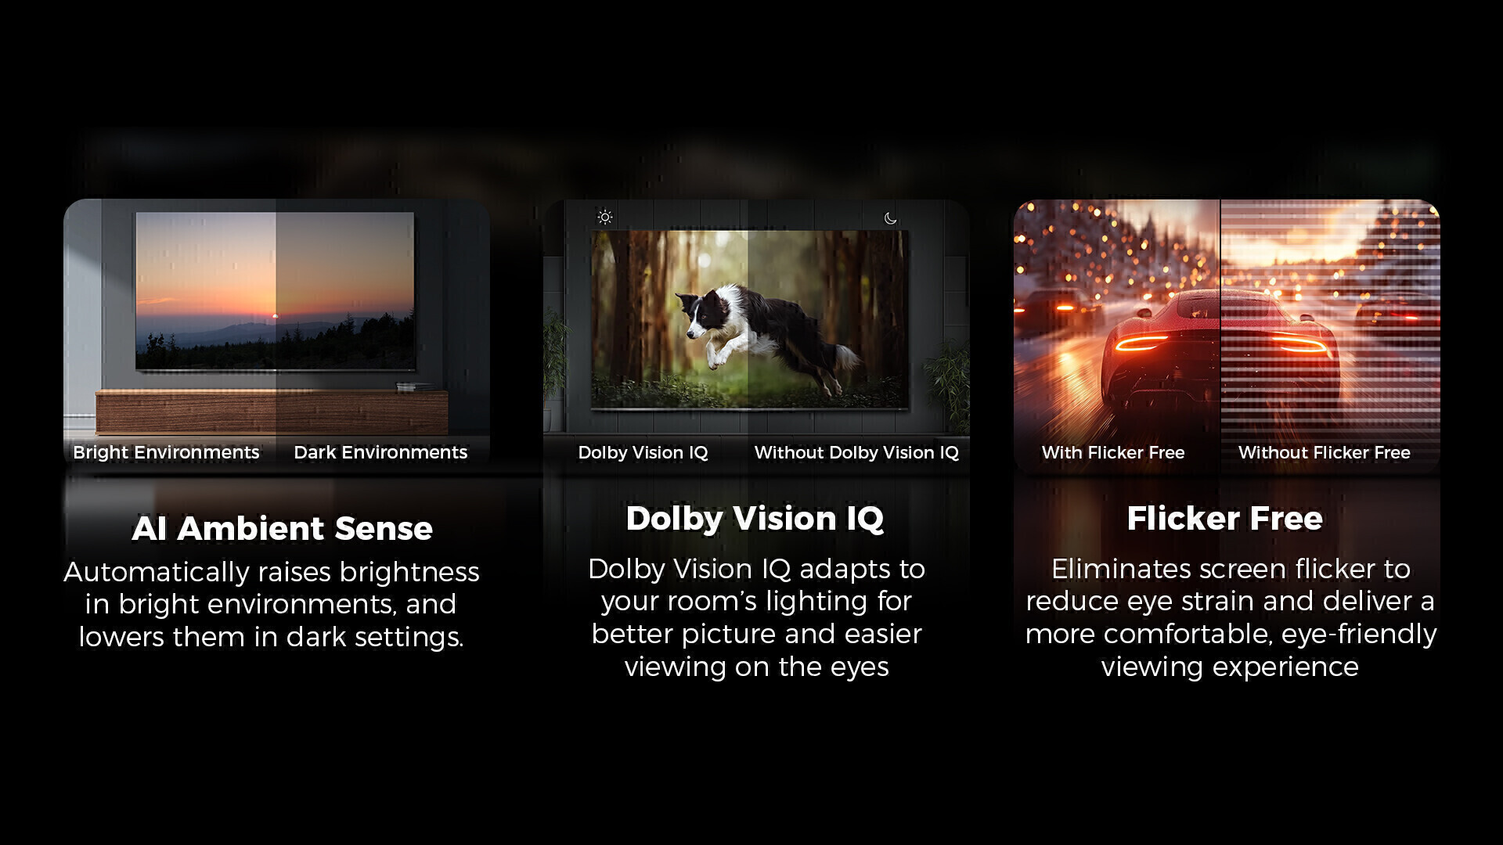Click the Dolby Vision IQ caption under dog

(643, 452)
